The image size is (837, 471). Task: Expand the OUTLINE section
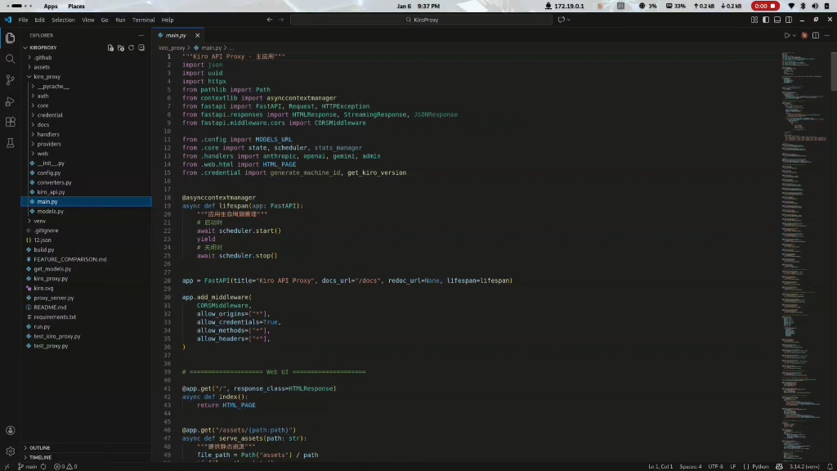(40, 448)
